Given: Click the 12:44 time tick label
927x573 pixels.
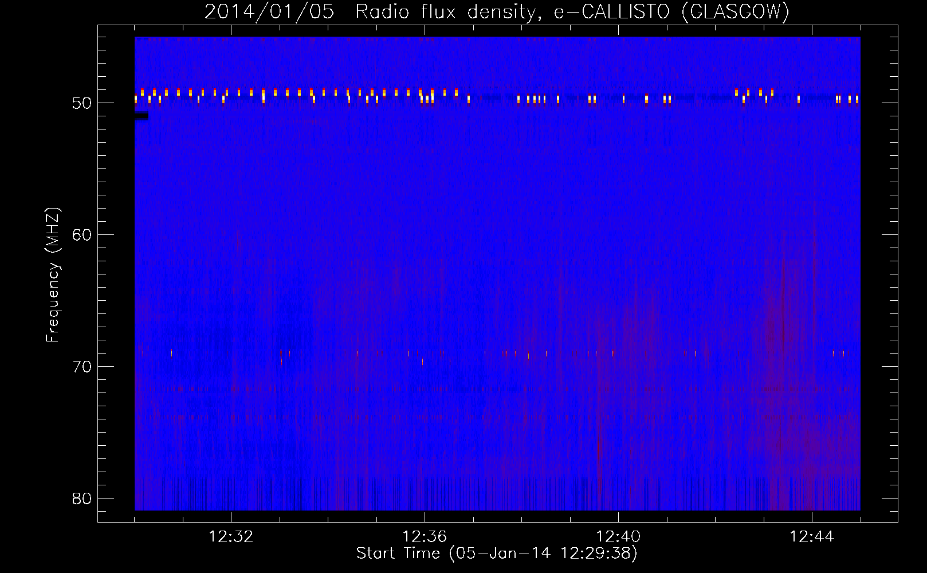Looking at the screenshot, I should pyautogui.click(x=812, y=537).
